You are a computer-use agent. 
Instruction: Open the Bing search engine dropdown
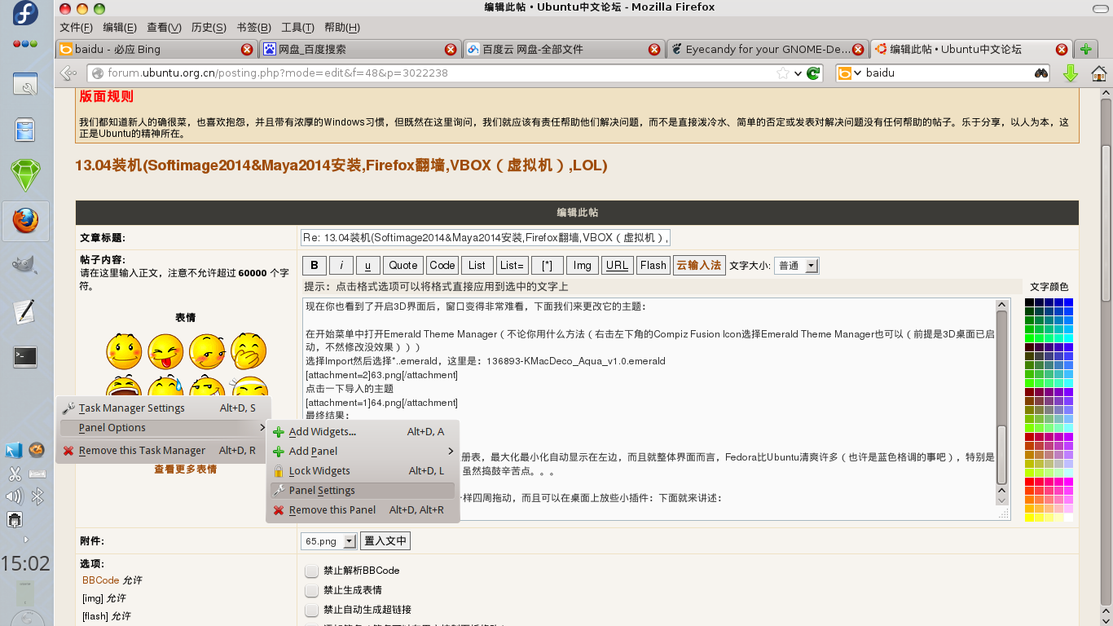(851, 73)
